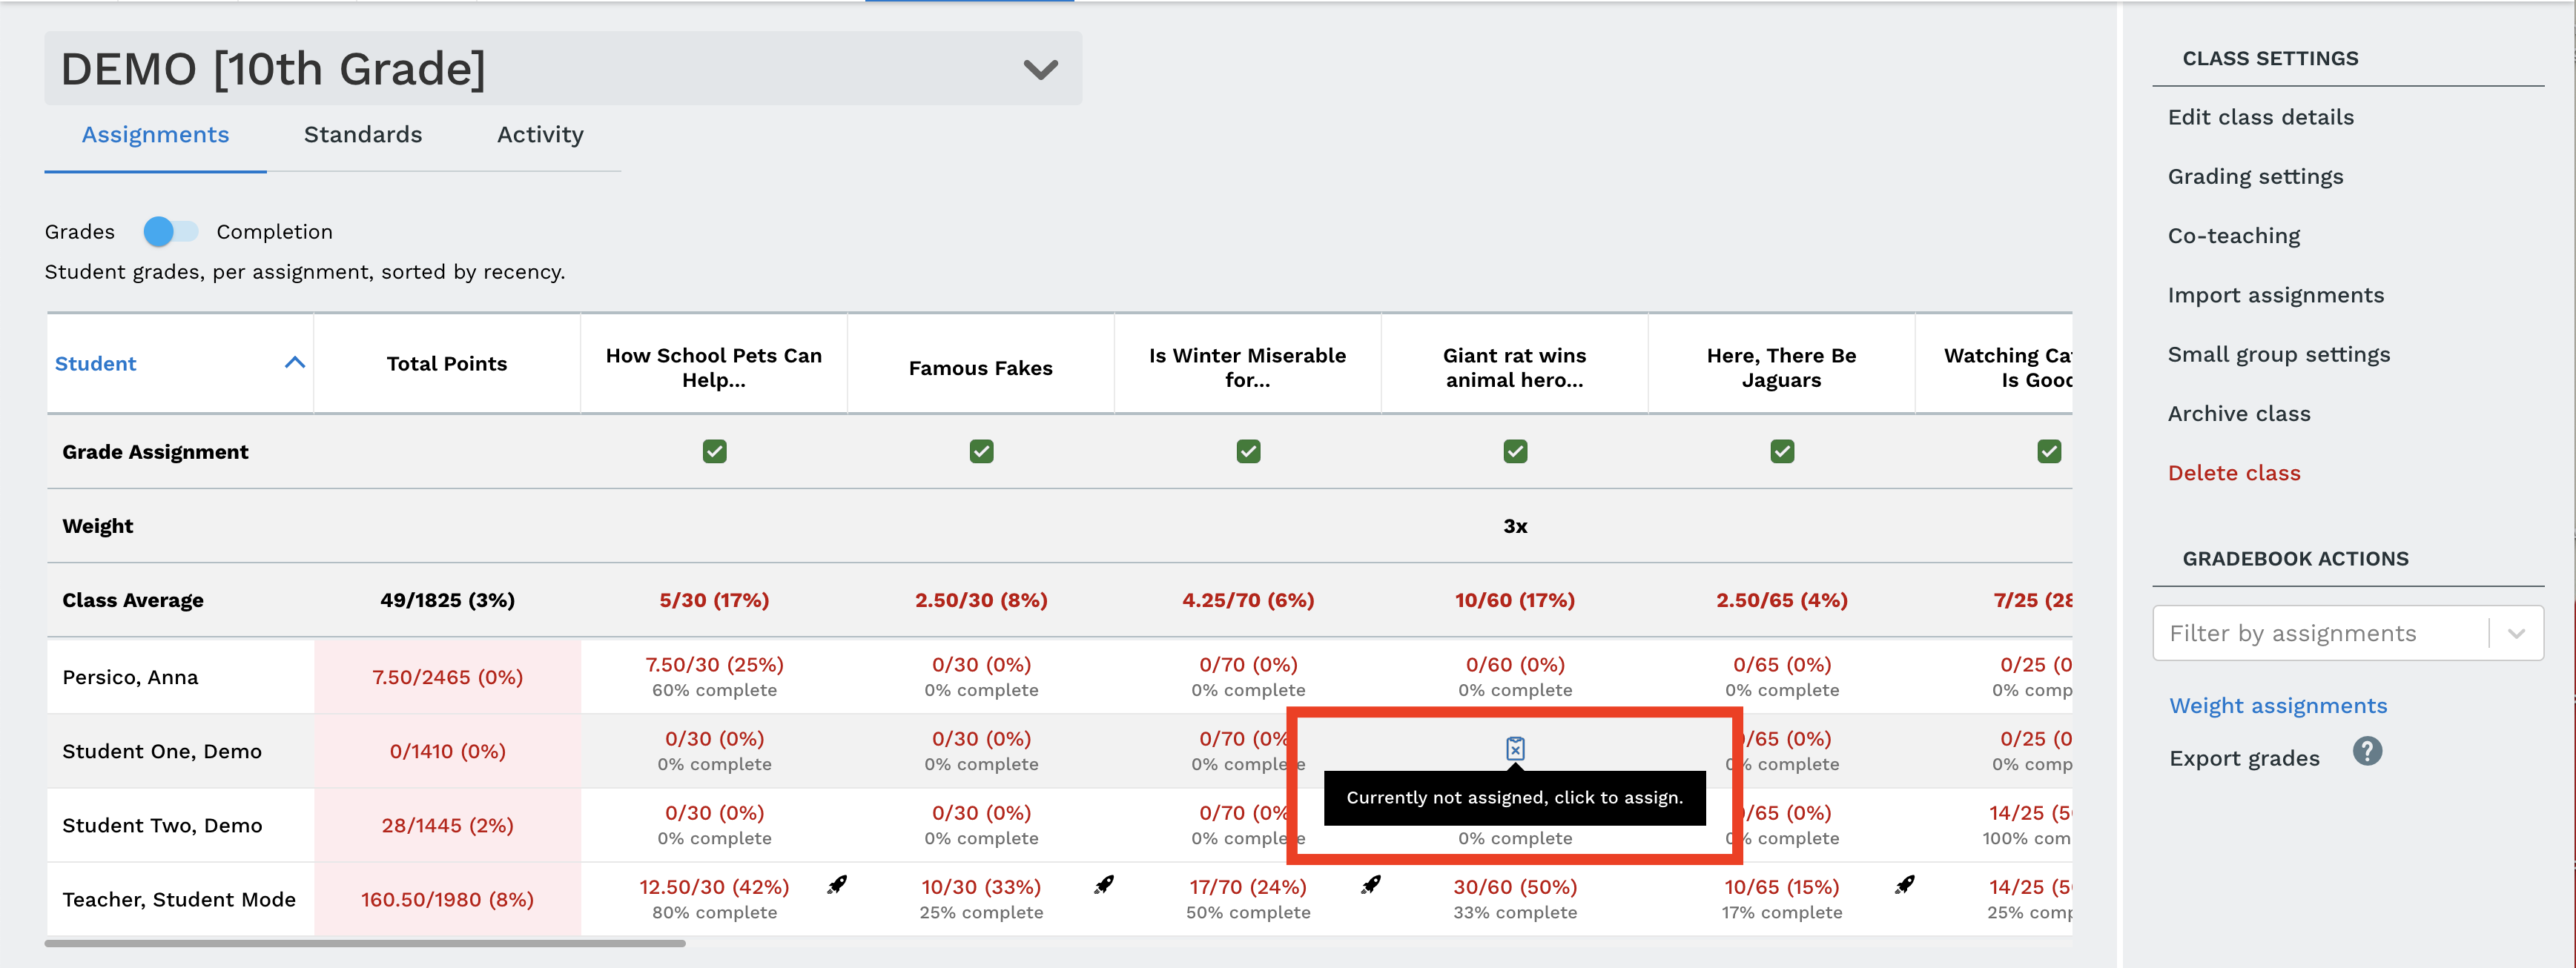Image resolution: width=2576 pixels, height=968 pixels.
Task: Toggle Grade Assignment checkbox for Is Winter Miserable
Action: point(1248,451)
